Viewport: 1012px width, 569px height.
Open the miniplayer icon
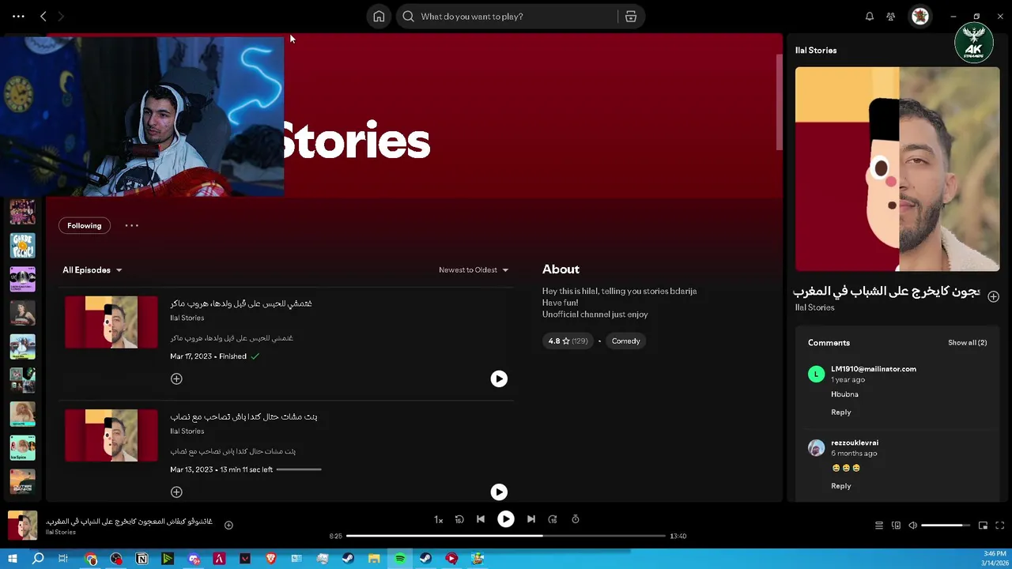(x=983, y=526)
